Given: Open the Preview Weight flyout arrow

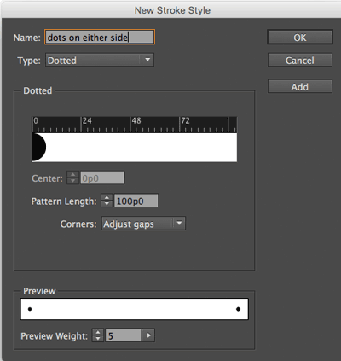Looking at the screenshot, I should pos(148,335).
